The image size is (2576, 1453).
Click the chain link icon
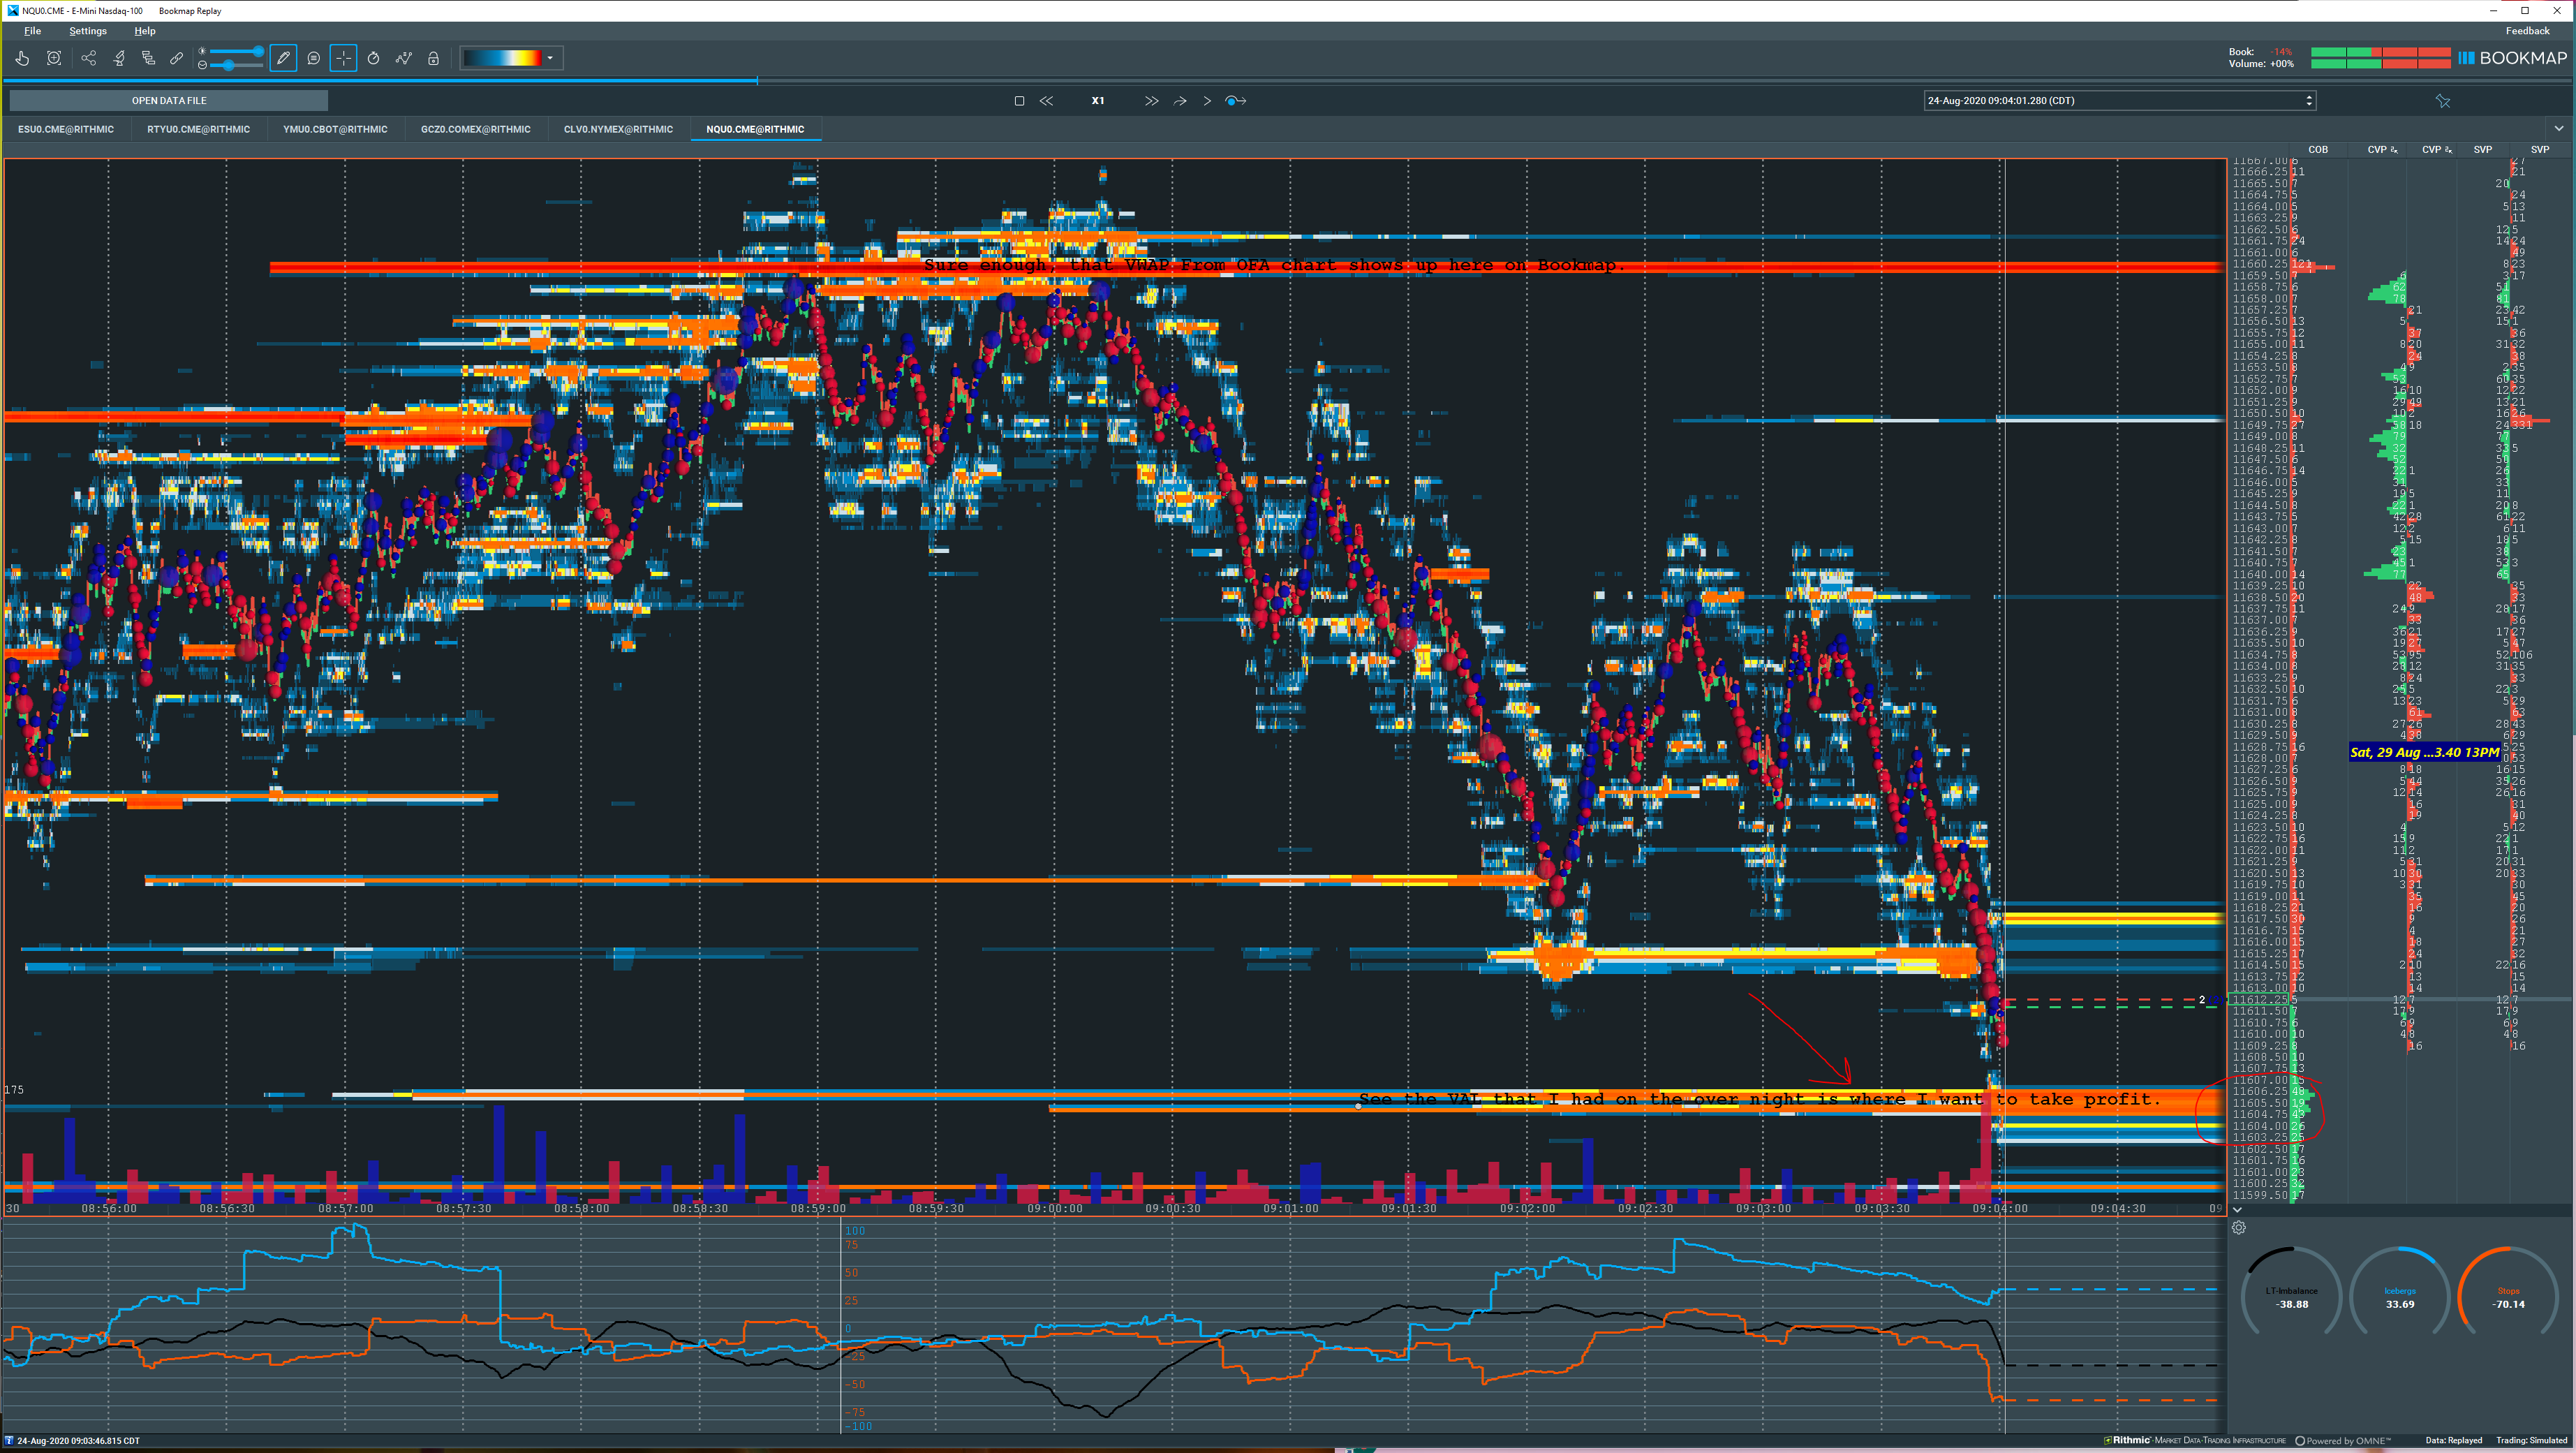click(x=177, y=58)
